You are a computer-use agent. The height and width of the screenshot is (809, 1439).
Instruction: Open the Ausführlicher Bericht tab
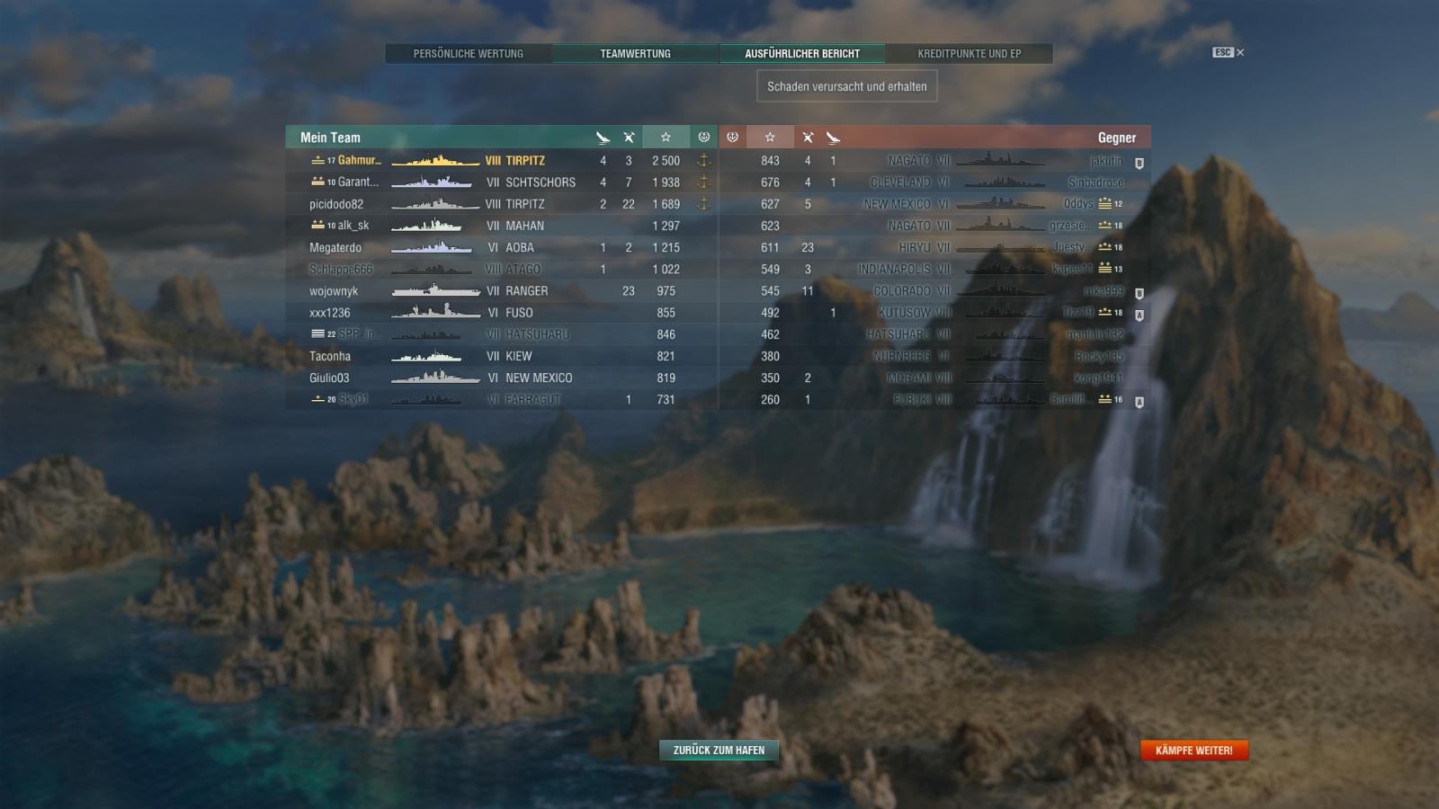pos(802,54)
